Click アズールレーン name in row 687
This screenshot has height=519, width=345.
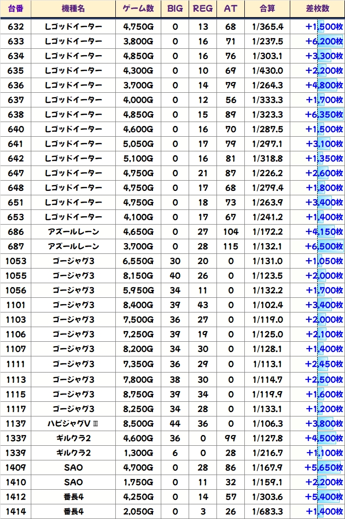pos(73,246)
